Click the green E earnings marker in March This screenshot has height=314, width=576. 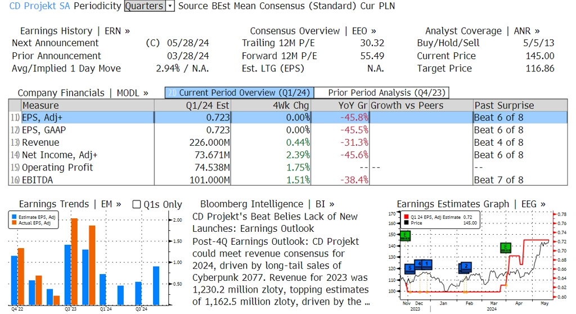point(506,248)
